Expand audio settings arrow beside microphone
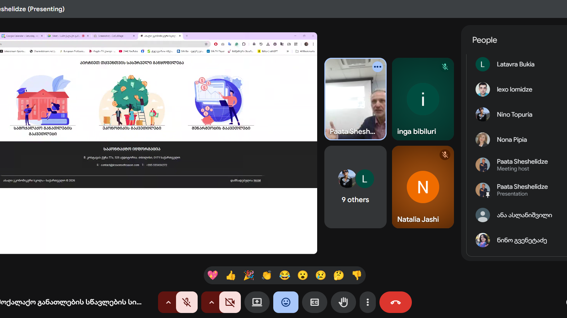The width and height of the screenshot is (567, 318). click(x=168, y=302)
